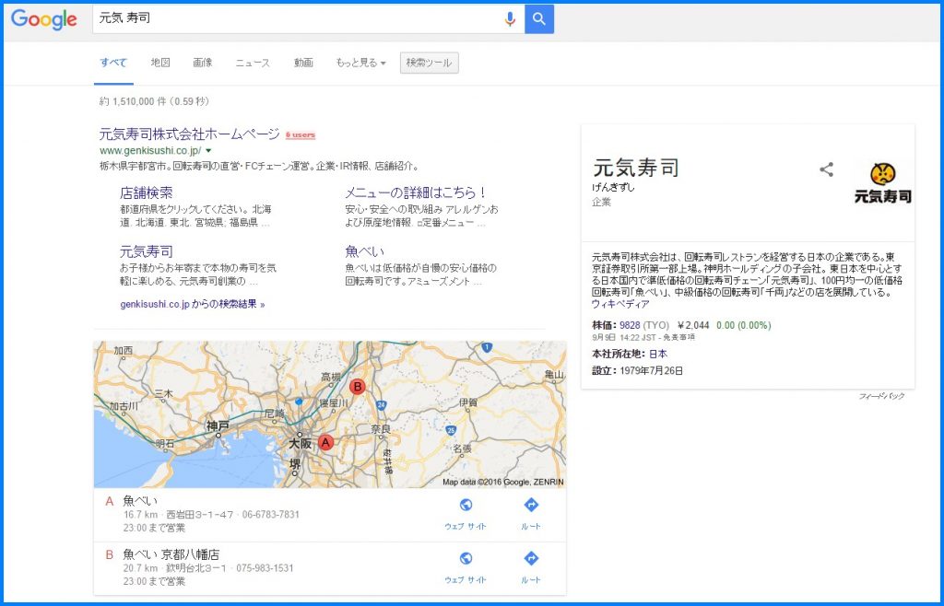Viewport: 944px width, 606px height.
Task: Click the blue search magnifier button
Action: pyautogui.click(x=539, y=18)
